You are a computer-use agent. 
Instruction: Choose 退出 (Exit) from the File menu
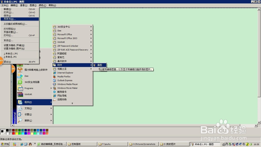tap(20, 62)
